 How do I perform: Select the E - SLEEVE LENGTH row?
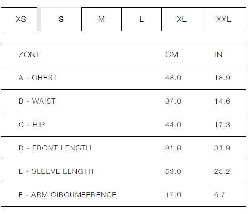pyautogui.click(x=123, y=171)
